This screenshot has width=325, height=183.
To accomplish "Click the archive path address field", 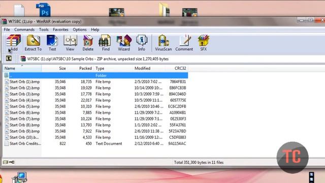I will pyautogui.click(x=172, y=59).
